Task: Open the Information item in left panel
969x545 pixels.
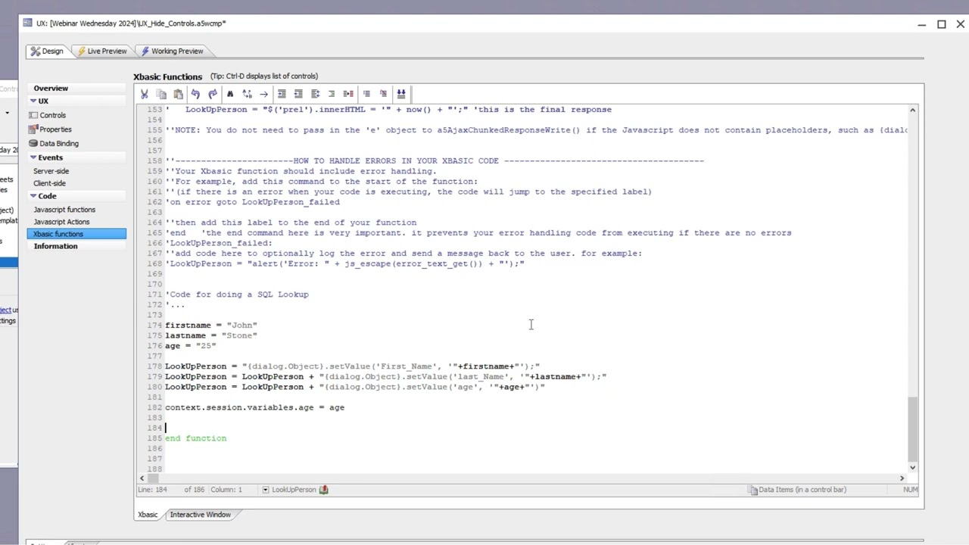Action: [55, 246]
